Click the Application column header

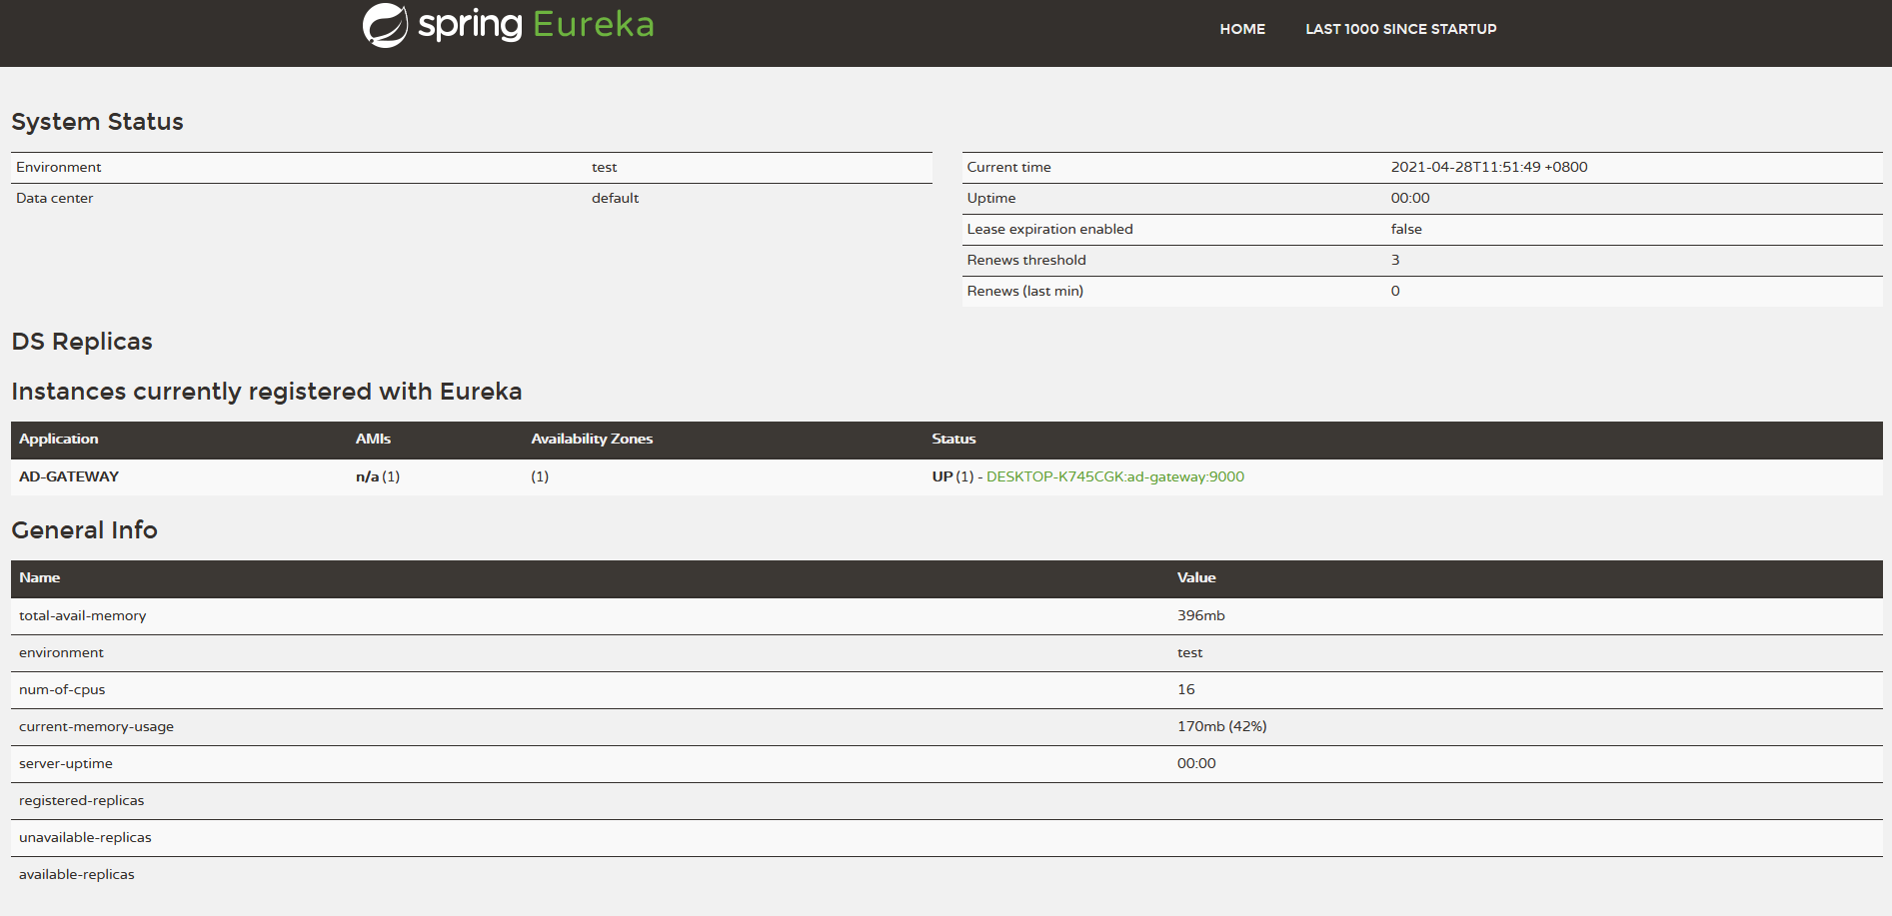[59, 439]
